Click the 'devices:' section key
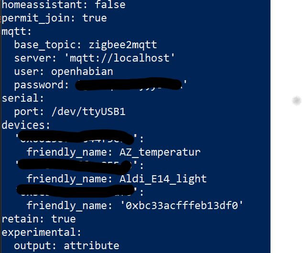 (26, 125)
